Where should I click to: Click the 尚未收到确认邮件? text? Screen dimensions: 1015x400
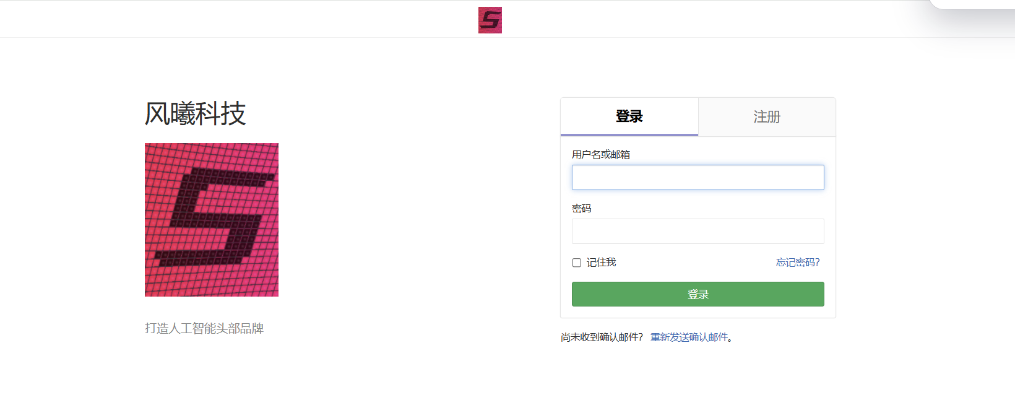(x=602, y=337)
